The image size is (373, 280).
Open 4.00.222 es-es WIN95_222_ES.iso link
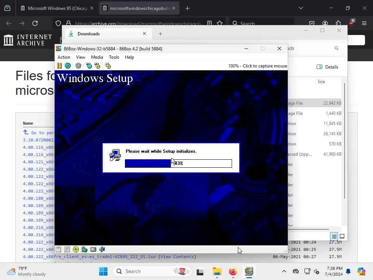(89, 257)
